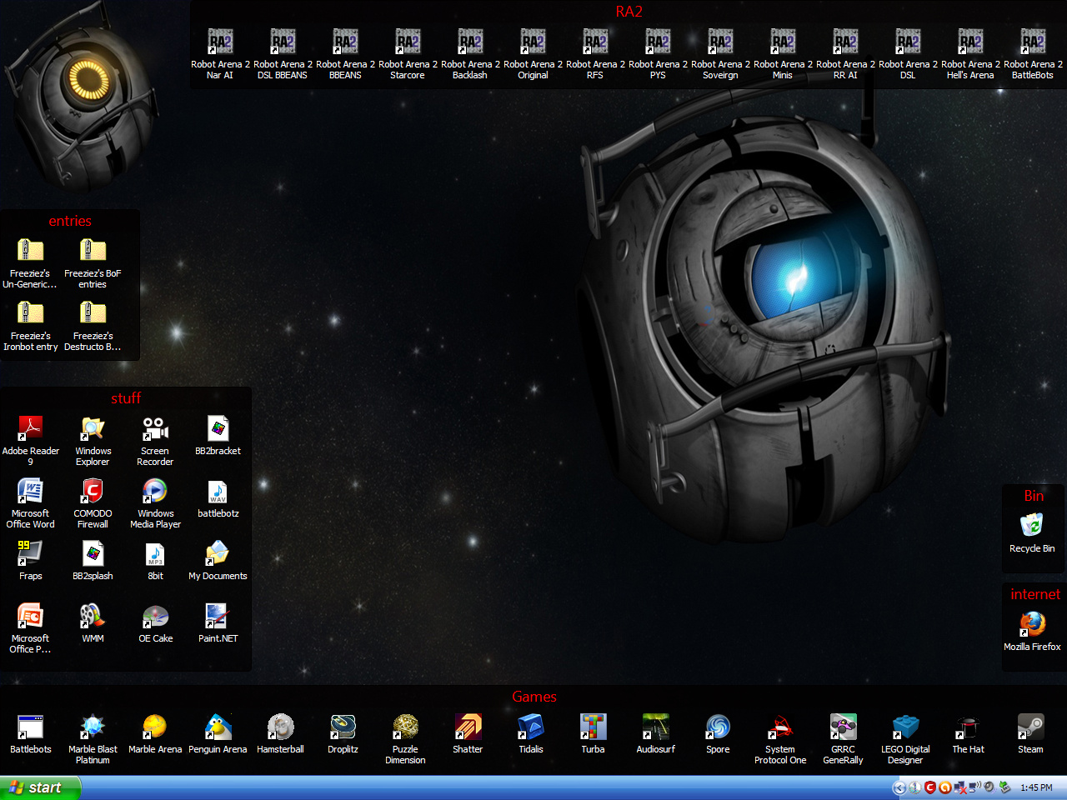Open the Steam shortcut

click(1030, 727)
